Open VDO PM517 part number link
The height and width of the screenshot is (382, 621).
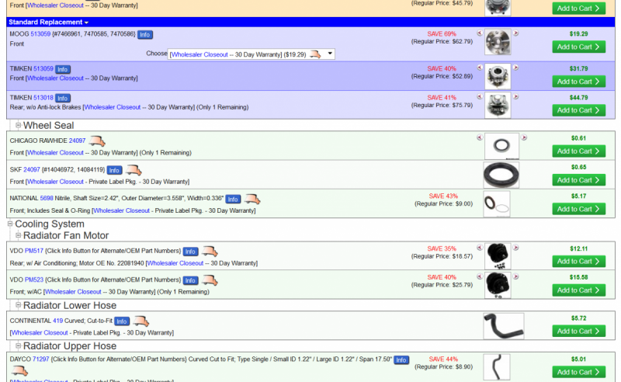pos(33,251)
